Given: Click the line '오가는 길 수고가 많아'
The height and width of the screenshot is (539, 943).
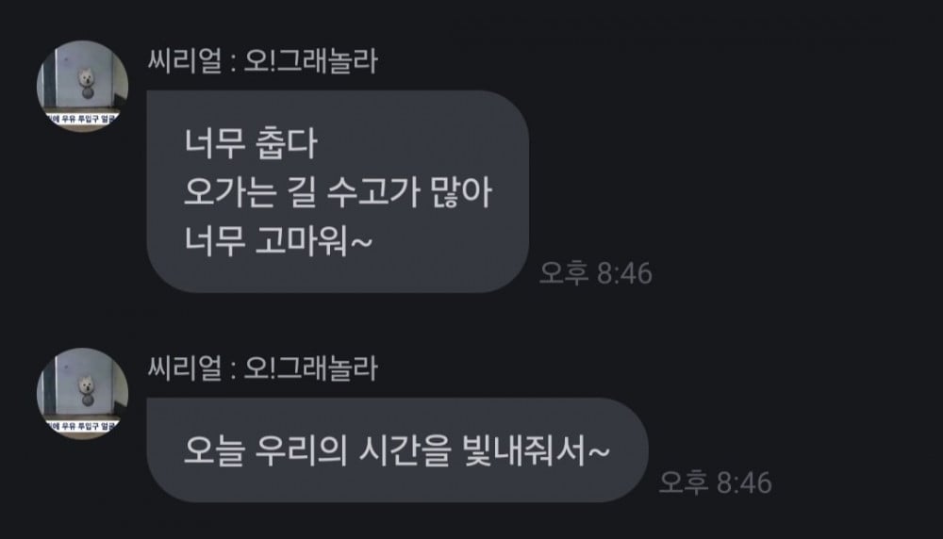Looking at the screenshot, I should coord(338,192).
